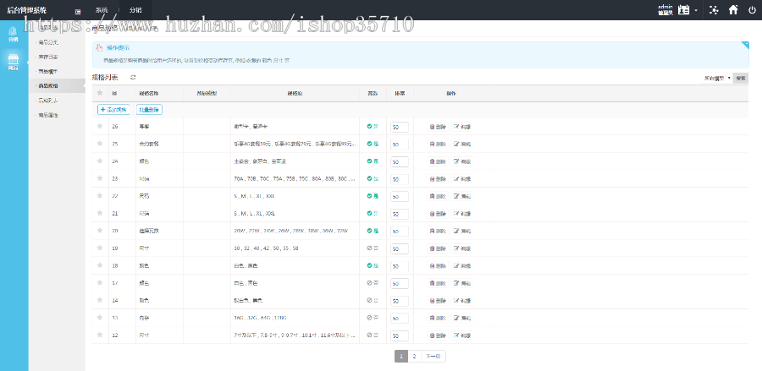Image resolution: width=762 pixels, height=371 pixels.
Task: Edit the row with Id 13
Action: click(x=461, y=318)
